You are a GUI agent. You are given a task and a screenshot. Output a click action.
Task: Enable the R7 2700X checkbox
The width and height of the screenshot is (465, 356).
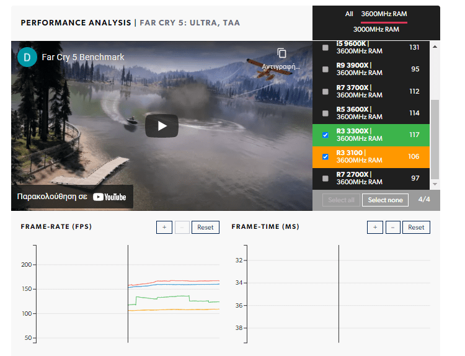coord(325,178)
